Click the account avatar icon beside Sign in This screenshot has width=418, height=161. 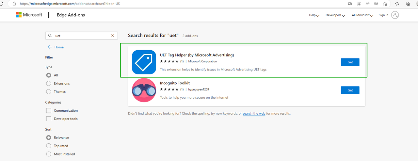pos(395,15)
